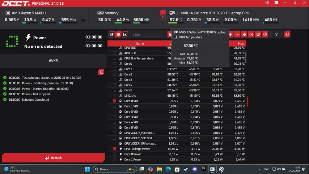
Task: Switch monitoring to split list view icon
Action: [x=112, y=34]
